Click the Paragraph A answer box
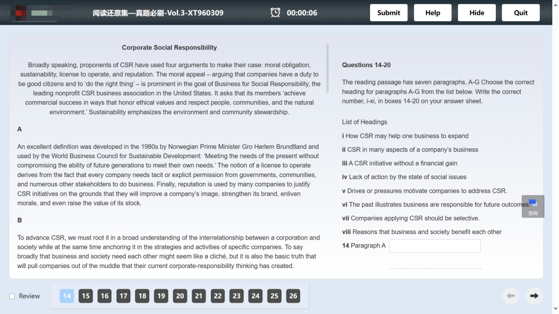The image size is (559, 314). pos(435,246)
